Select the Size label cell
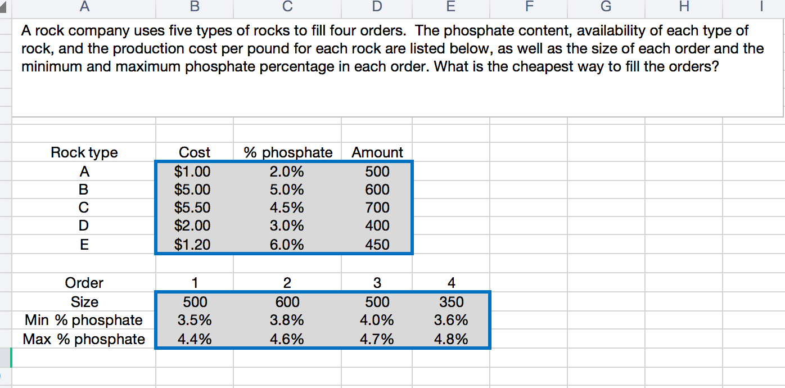Screen dimensions: 785x388 (84, 302)
